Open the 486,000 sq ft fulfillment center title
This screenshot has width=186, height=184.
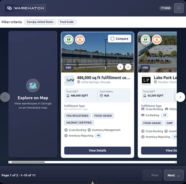click(103, 78)
